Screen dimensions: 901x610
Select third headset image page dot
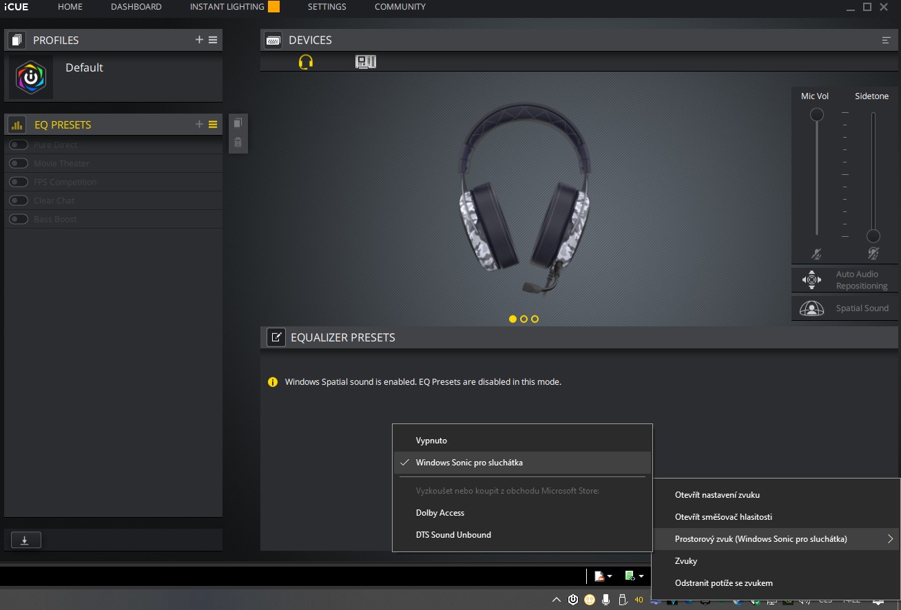pyautogui.click(x=535, y=319)
